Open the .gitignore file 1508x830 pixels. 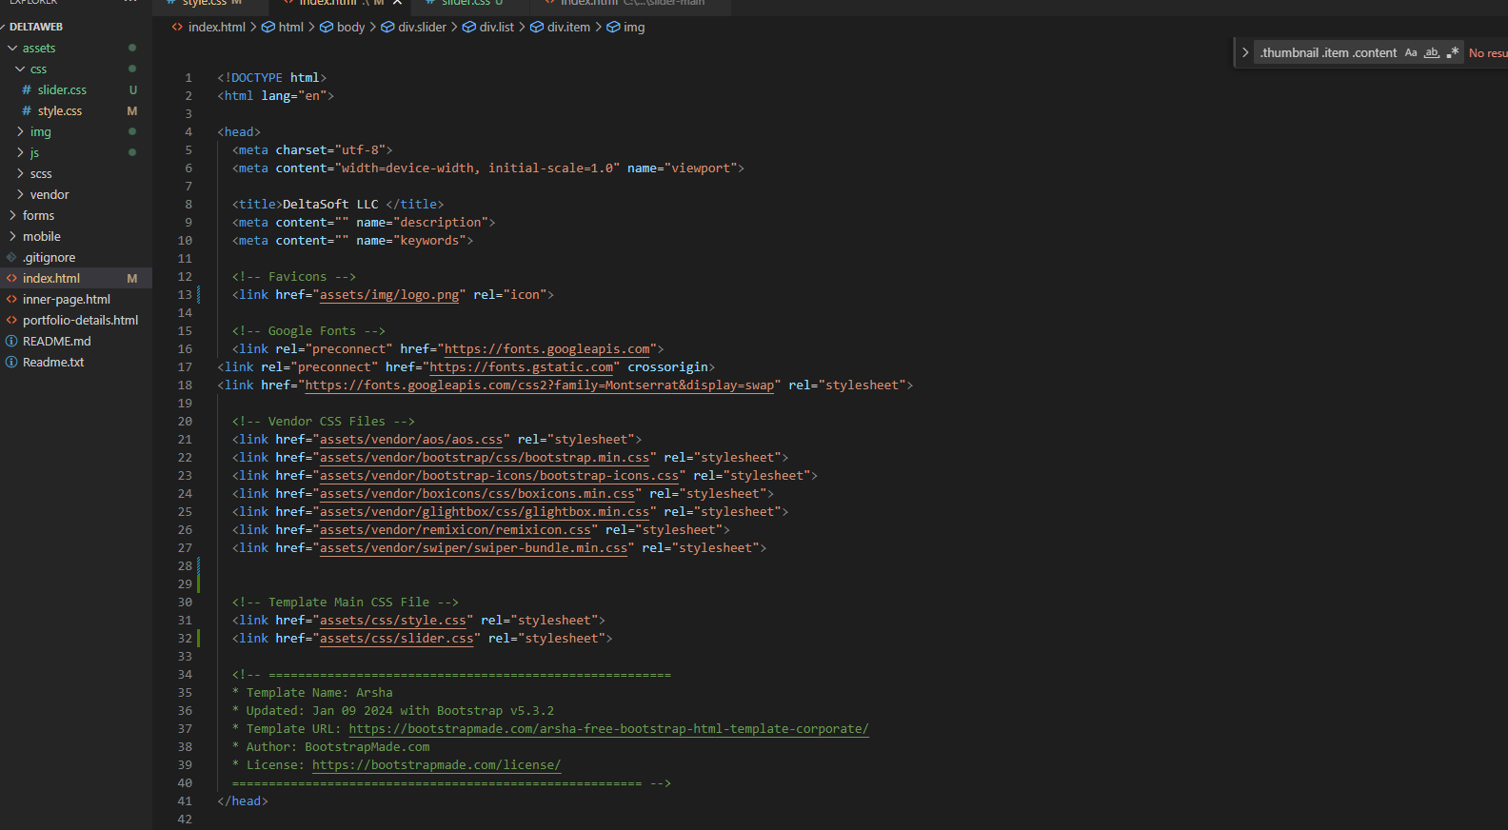[50, 257]
